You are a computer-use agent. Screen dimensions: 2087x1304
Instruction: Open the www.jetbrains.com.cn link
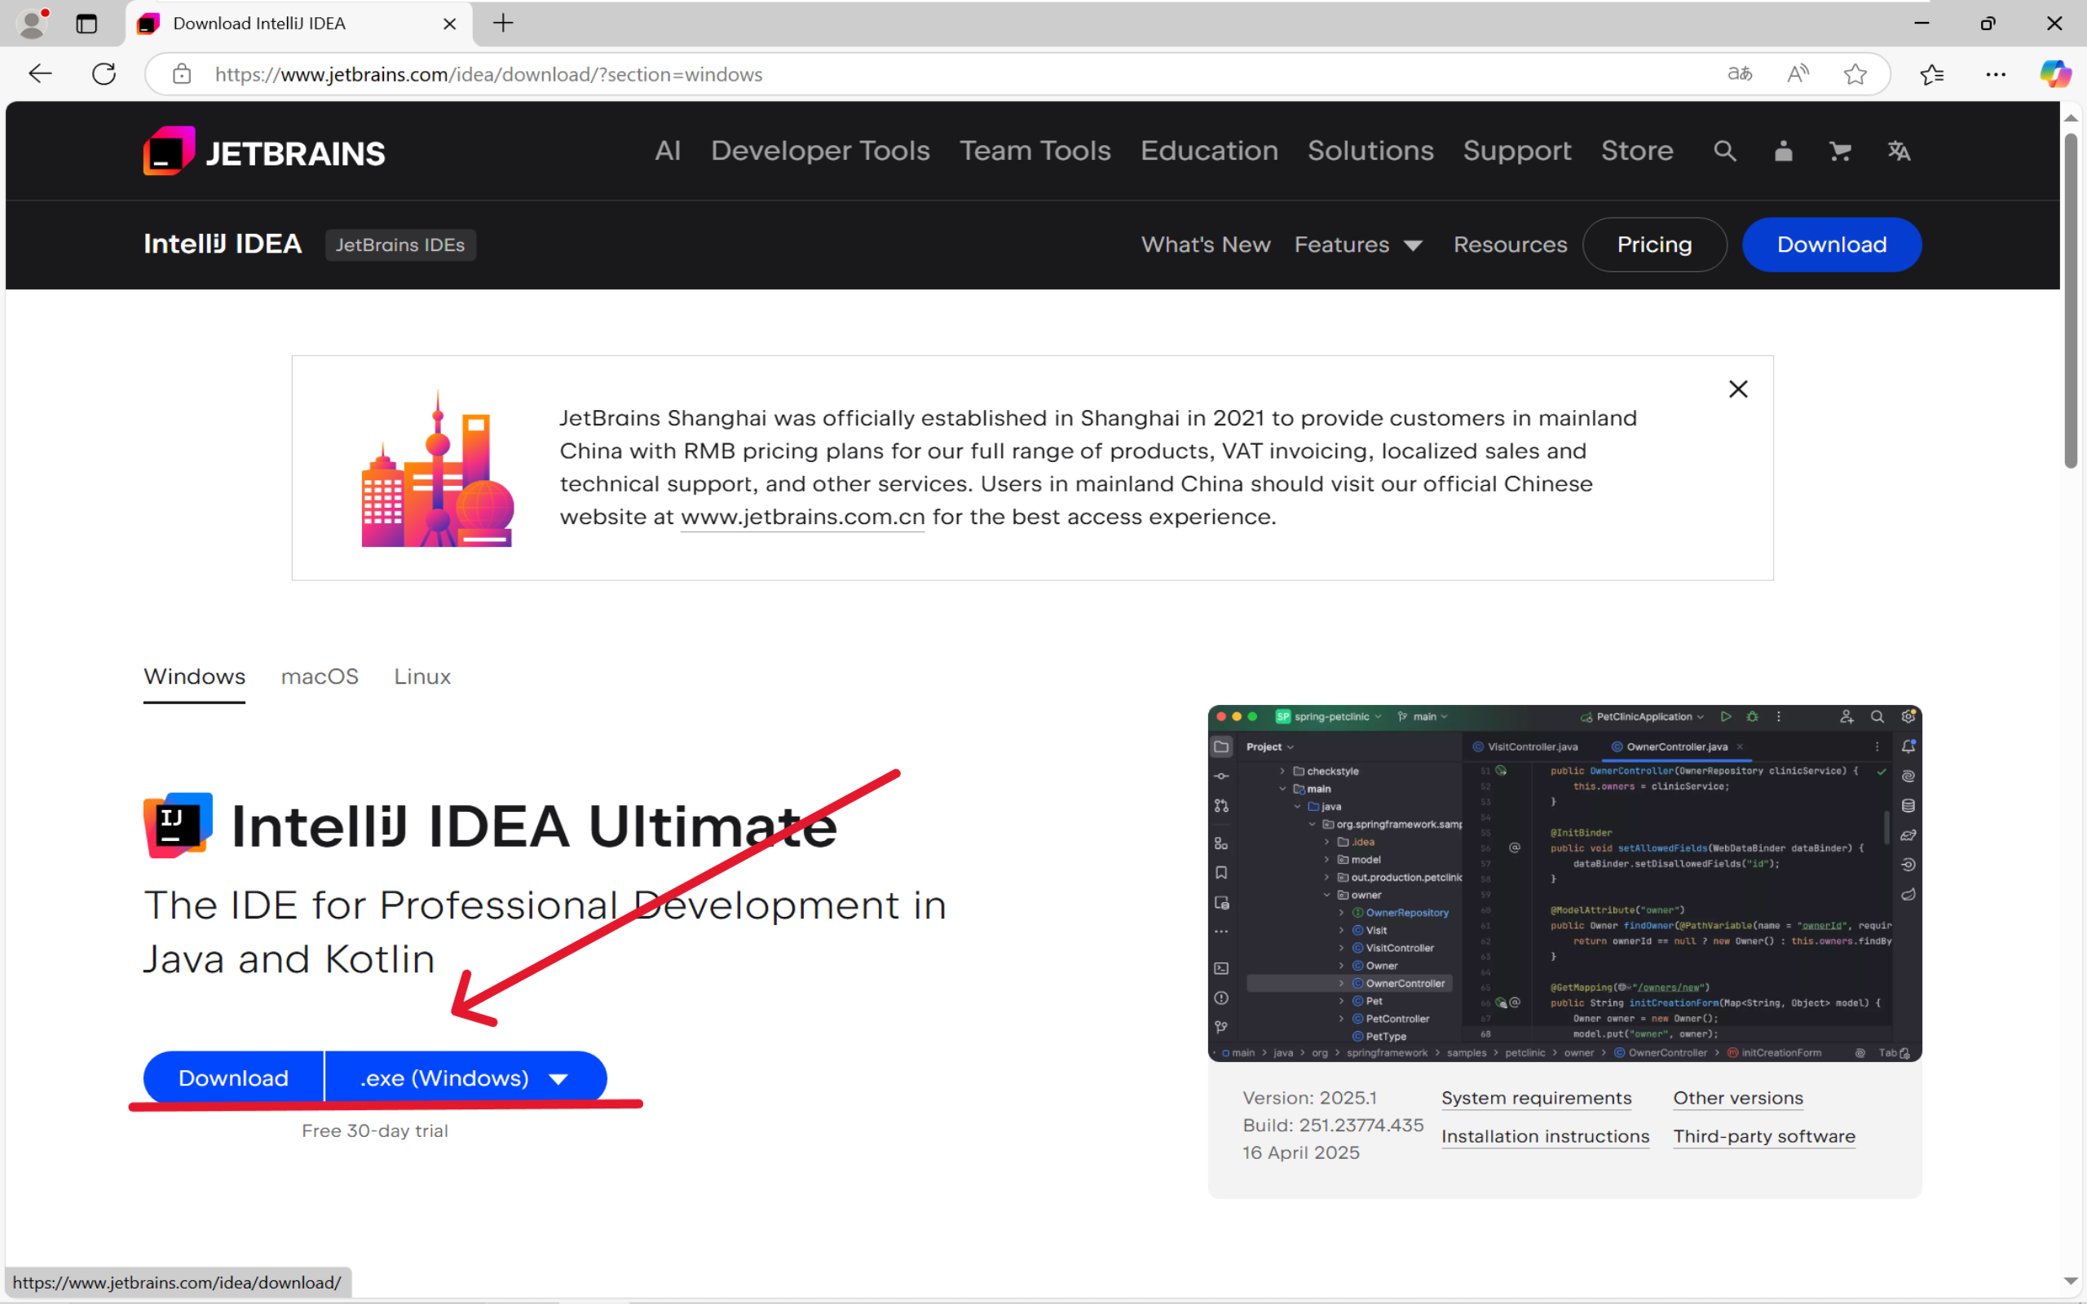[x=801, y=517]
